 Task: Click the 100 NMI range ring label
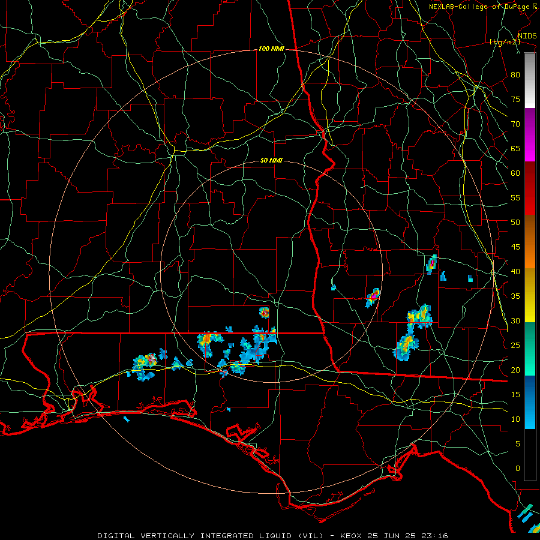click(271, 49)
